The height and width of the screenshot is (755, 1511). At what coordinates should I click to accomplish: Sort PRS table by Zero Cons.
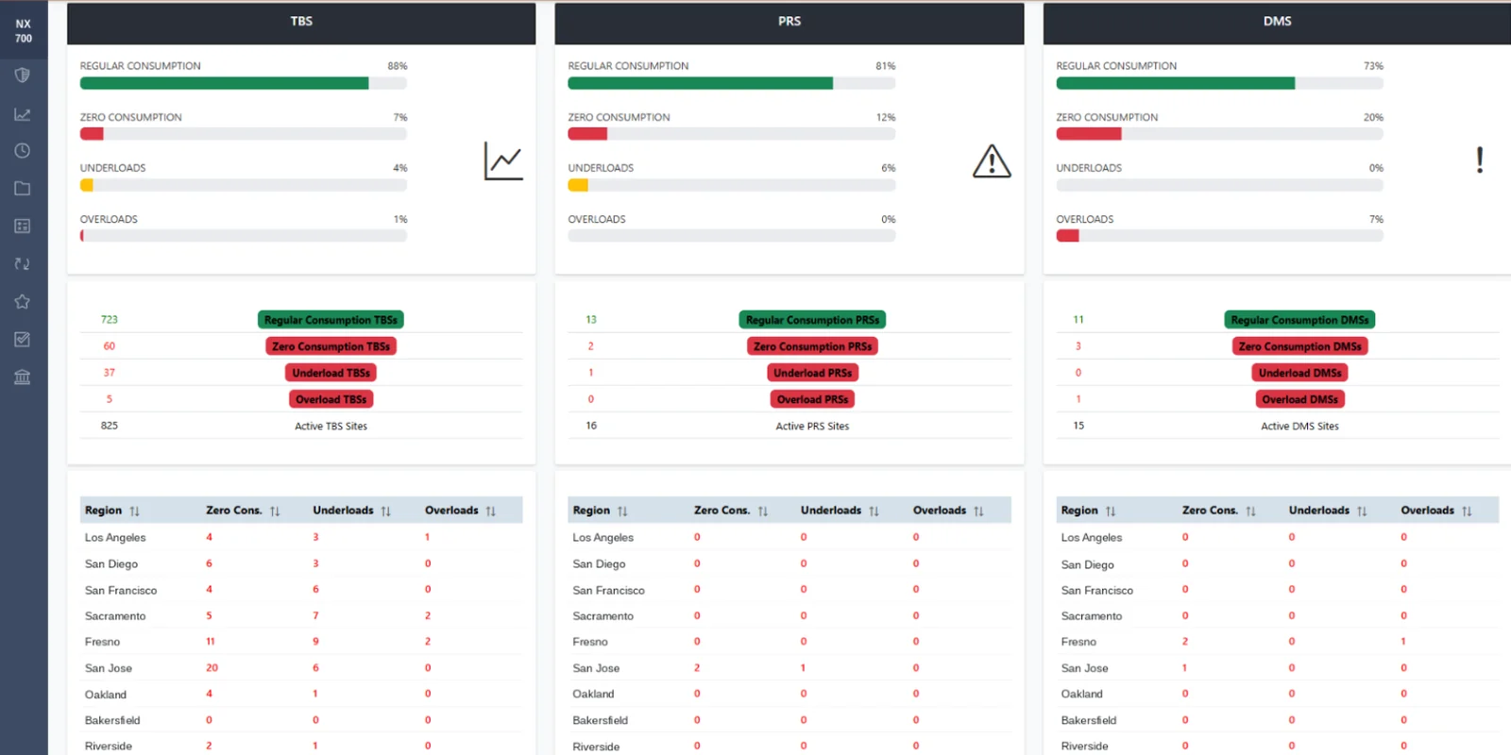[762, 512]
